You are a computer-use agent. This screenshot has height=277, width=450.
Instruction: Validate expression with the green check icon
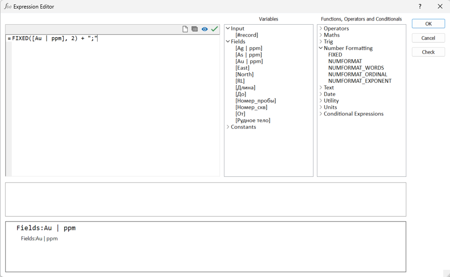(214, 29)
